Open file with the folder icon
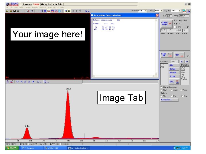Viewport: 206px width, 154px height. click(x=7, y=11)
